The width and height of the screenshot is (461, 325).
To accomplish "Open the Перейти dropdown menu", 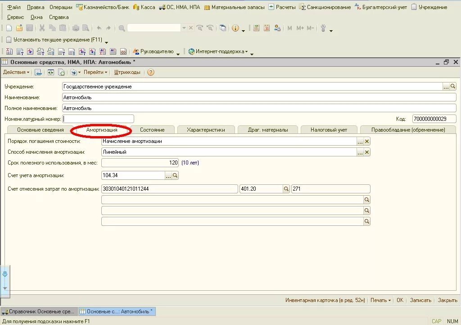I will (95, 72).
